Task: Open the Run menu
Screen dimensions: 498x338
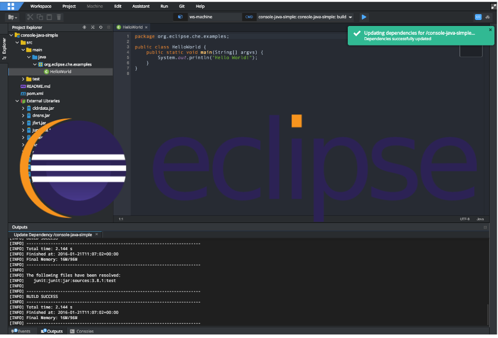Action: [x=164, y=6]
